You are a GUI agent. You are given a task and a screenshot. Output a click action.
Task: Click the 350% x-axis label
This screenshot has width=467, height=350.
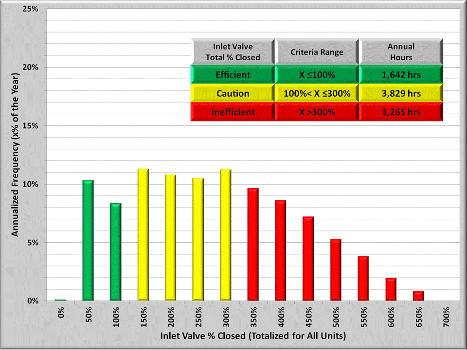pos(254,317)
